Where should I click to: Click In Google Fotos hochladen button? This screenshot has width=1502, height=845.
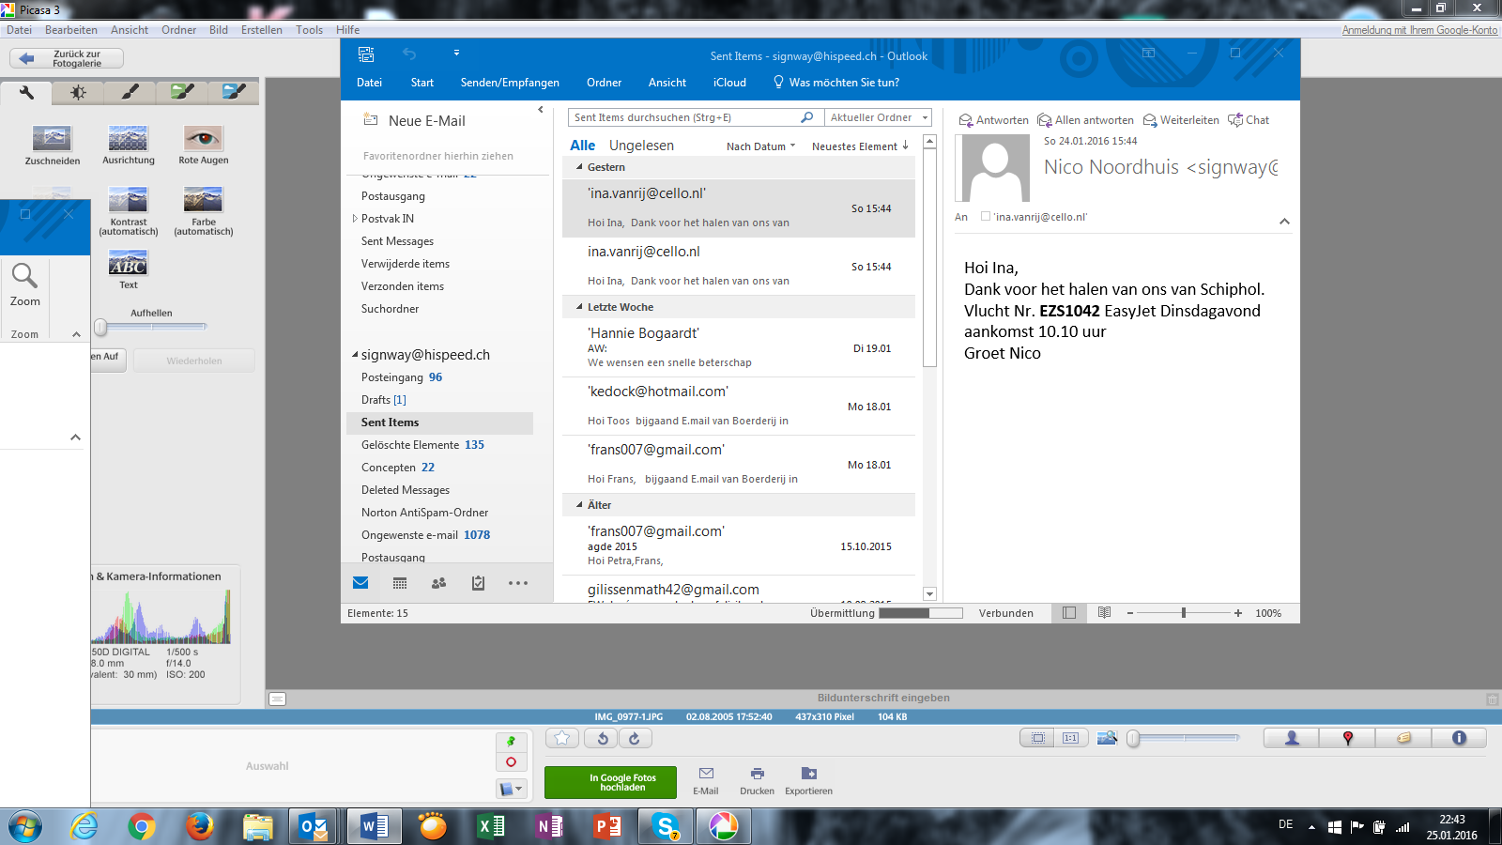622,782
